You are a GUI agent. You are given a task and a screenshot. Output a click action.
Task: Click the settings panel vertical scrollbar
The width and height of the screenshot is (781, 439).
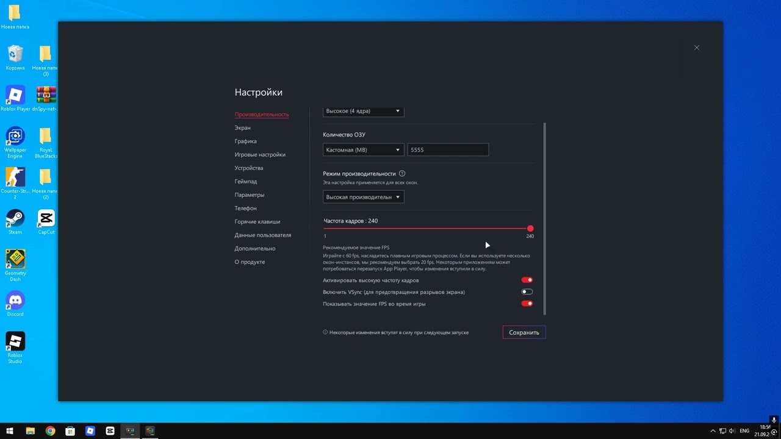(x=544, y=218)
